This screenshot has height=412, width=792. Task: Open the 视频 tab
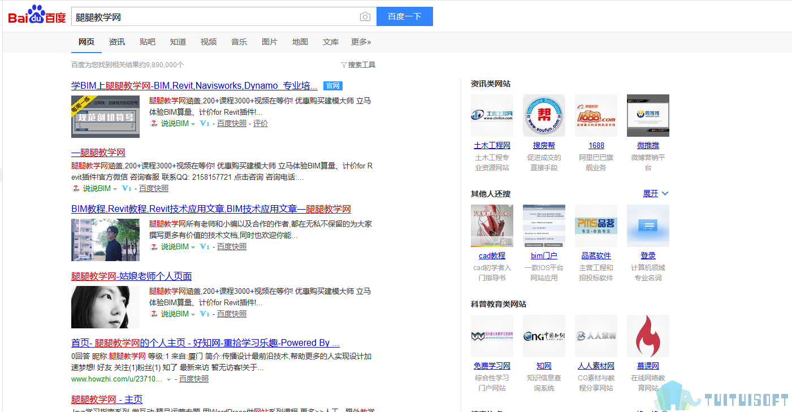point(209,42)
